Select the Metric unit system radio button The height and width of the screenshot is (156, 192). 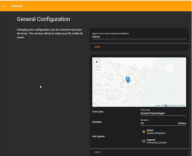144,132
